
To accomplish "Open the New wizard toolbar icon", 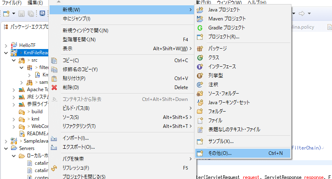I will (x=6, y=14).
